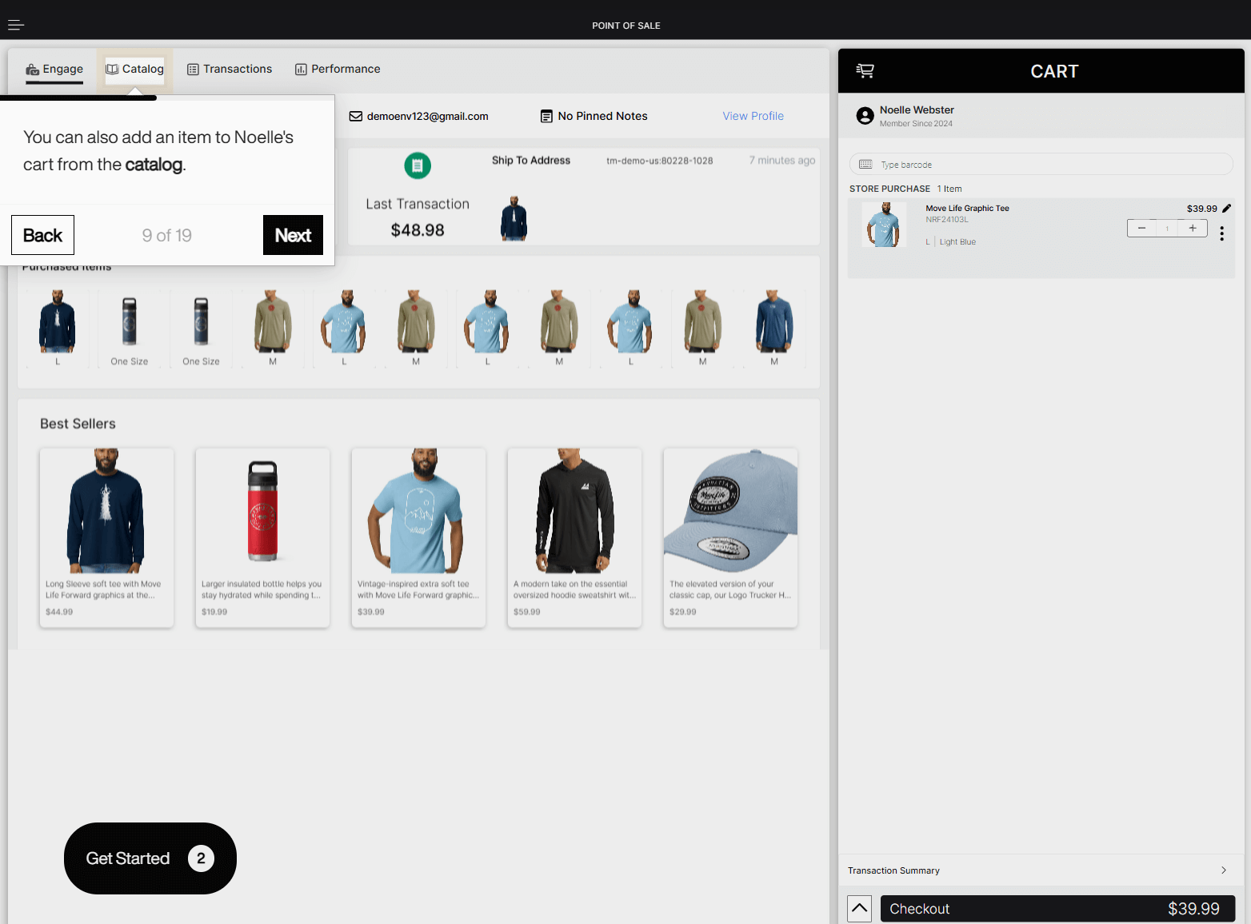The width and height of the screenshot is (1251, 924).
Task: Click the Checkout button
Action: (x=1057, y=909)
